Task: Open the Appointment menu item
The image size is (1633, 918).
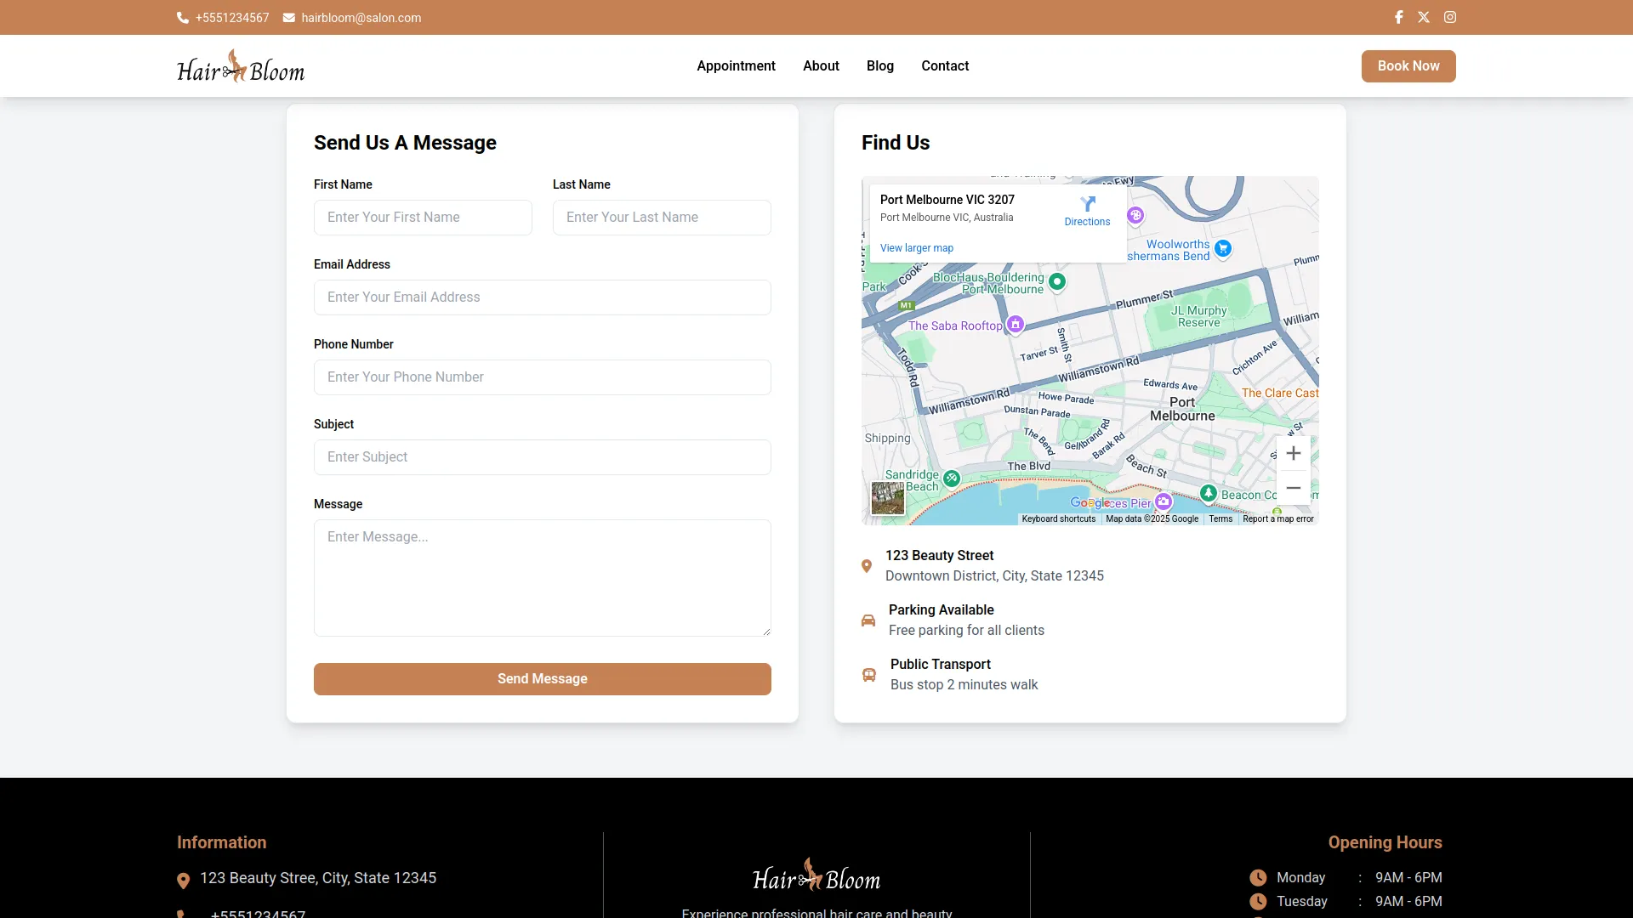Action: click(x=736, y=65)
